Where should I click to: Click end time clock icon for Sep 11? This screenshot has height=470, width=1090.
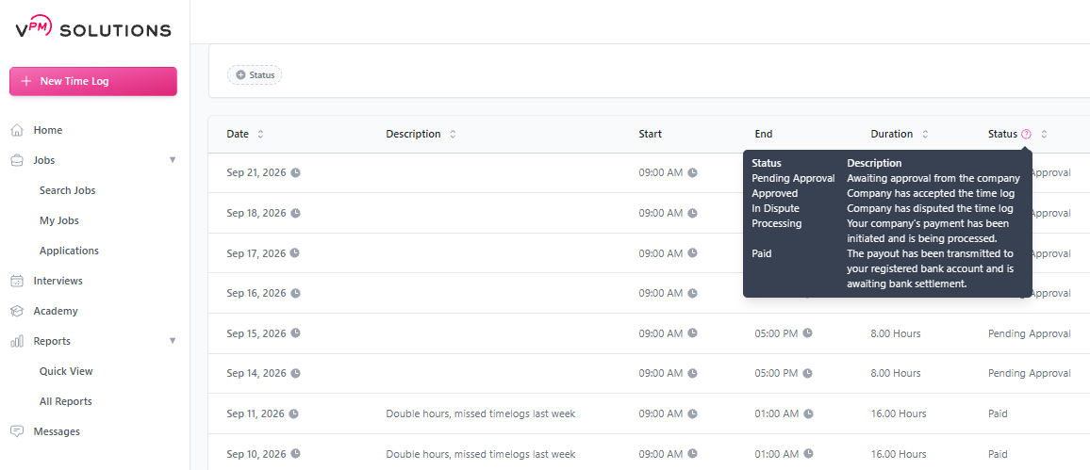point(808,413)
